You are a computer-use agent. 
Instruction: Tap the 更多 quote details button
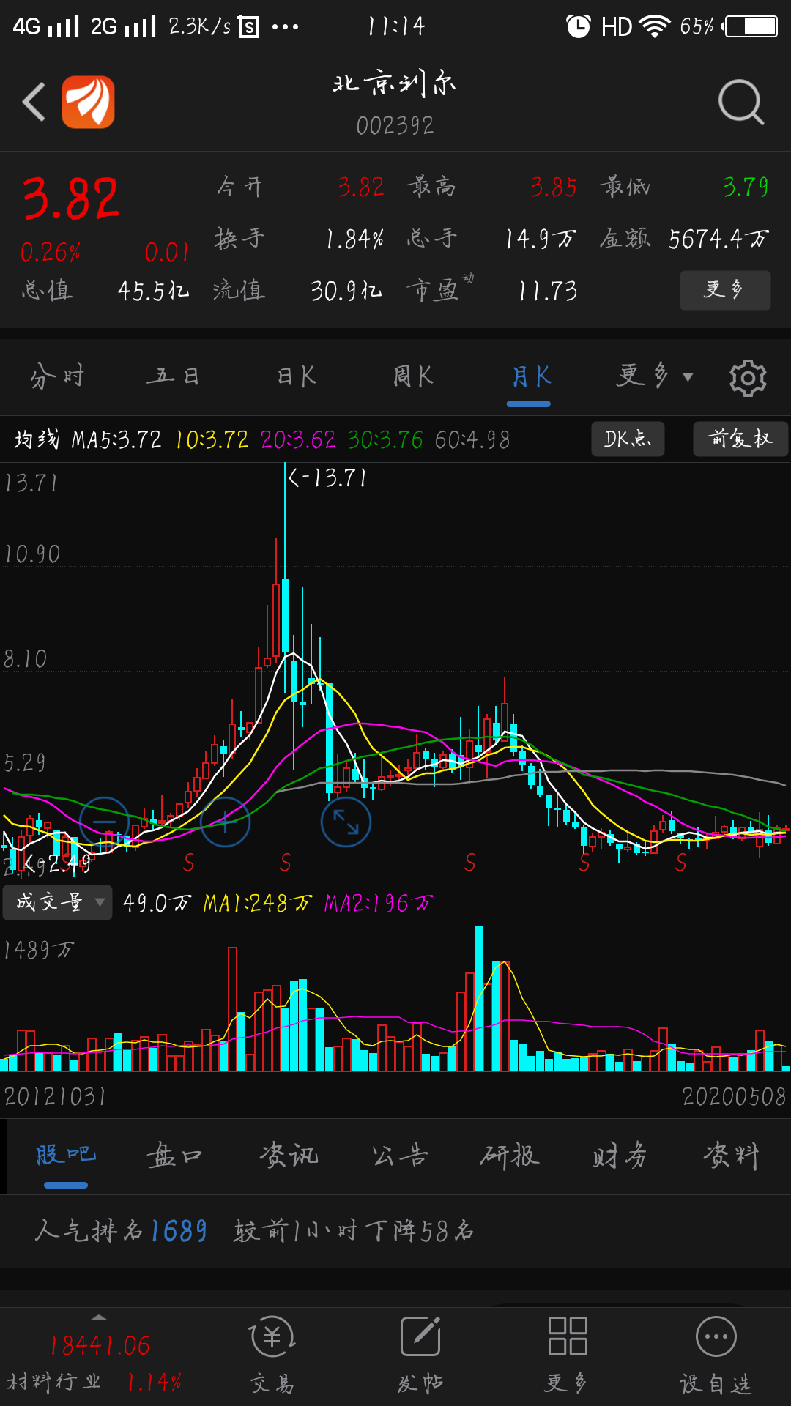tap(725, 290)
